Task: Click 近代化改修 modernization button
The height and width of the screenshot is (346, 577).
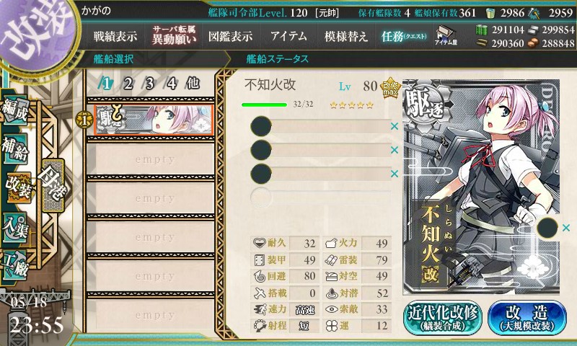Action: point(442,318)
